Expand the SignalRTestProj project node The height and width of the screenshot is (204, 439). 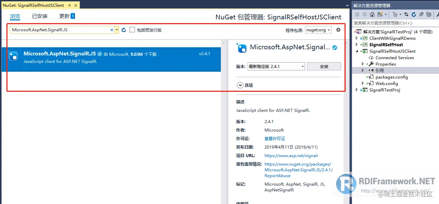tap(357, 90)
